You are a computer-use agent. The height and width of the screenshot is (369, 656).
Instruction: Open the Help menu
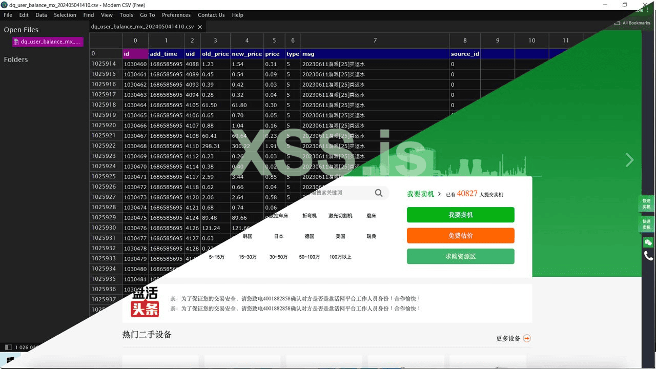tap(237, 15)
